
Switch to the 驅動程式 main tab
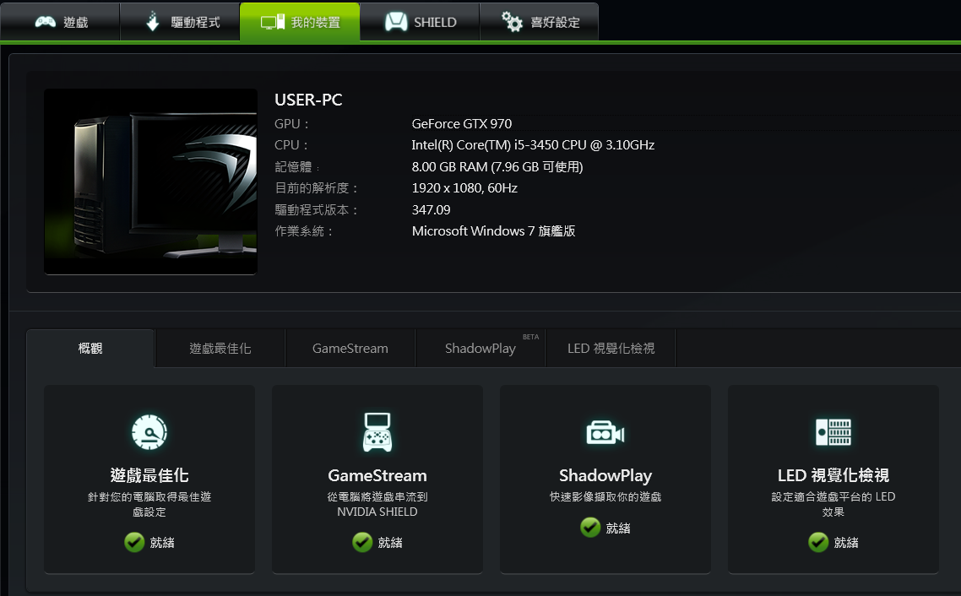point(180,22)
